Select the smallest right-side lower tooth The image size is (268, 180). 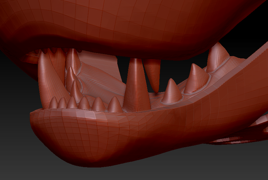[171, 92]
